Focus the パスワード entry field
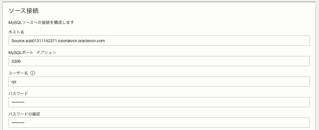Viewport: 319px width, 130px height. (x=159, y=102)
